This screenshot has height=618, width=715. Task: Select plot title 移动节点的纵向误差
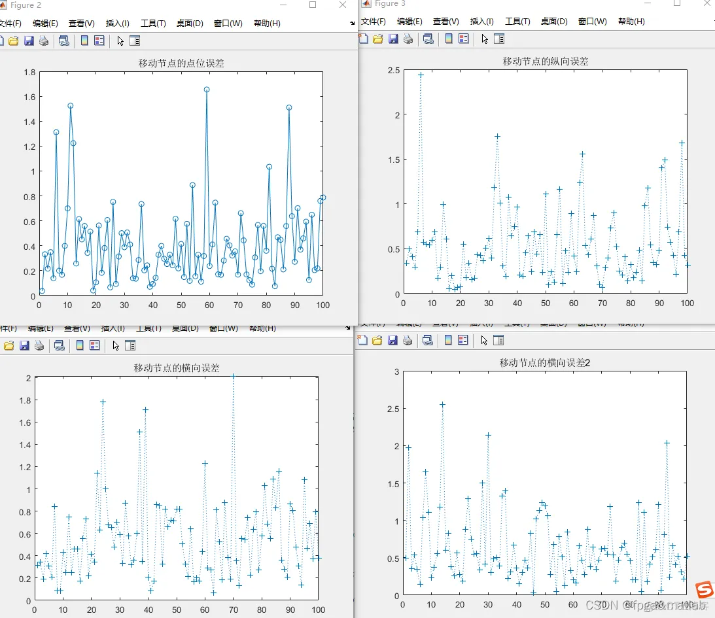coord(546,61)
